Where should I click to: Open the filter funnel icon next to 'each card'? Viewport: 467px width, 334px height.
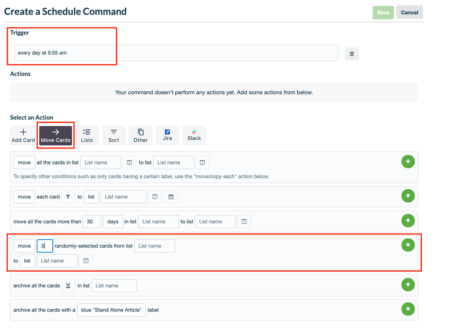point(68,197)
